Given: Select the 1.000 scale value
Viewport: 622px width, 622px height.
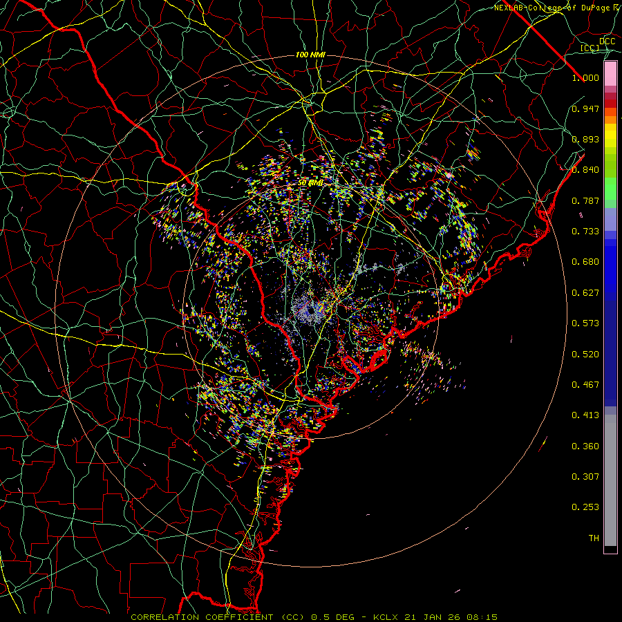Looking at the screenshot, I should [585, 77].
